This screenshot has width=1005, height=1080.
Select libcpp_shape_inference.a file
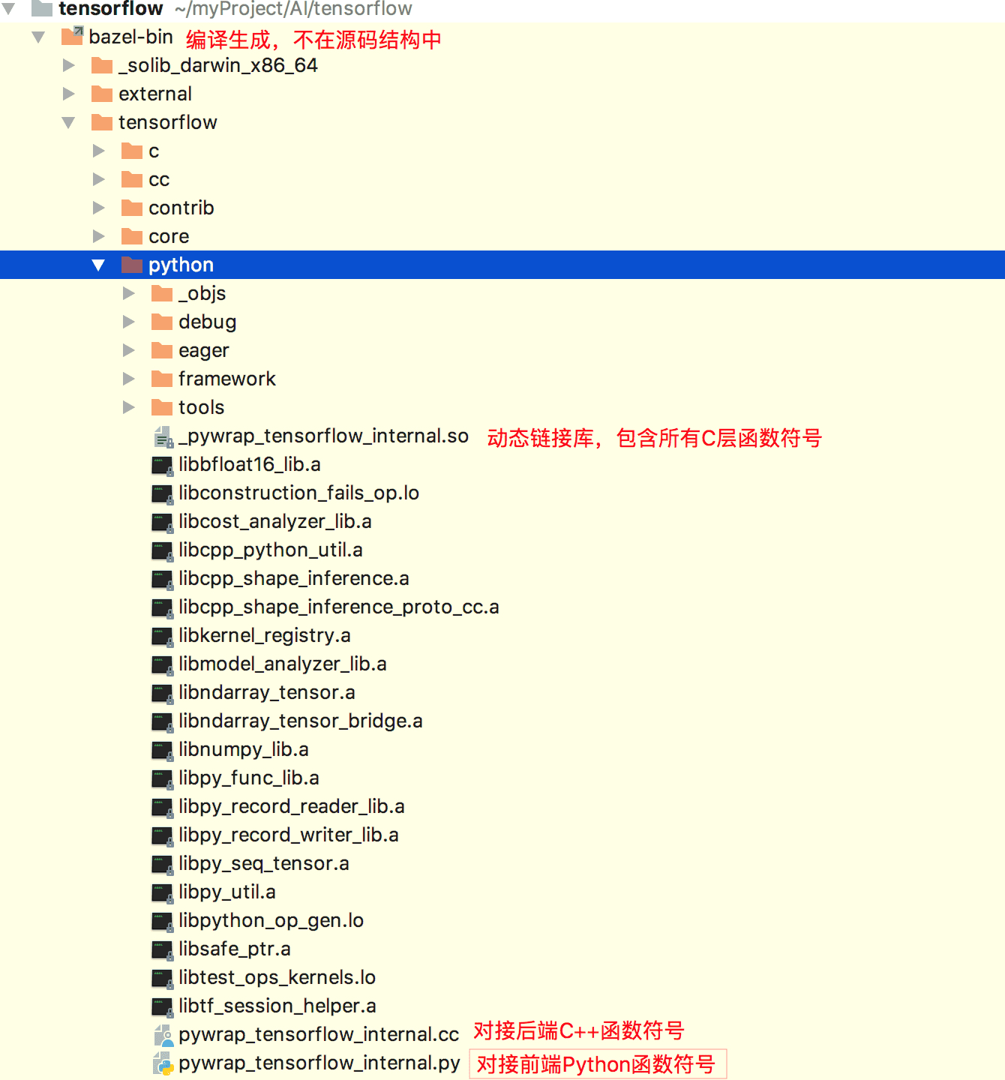(x=294, y=578)
